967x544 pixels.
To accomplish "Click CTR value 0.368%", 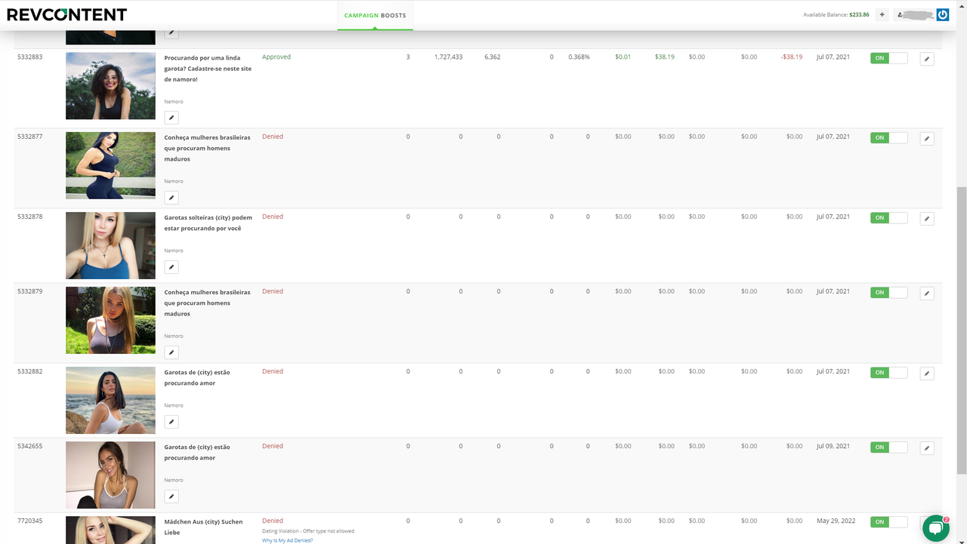I will tap(579, 57).
